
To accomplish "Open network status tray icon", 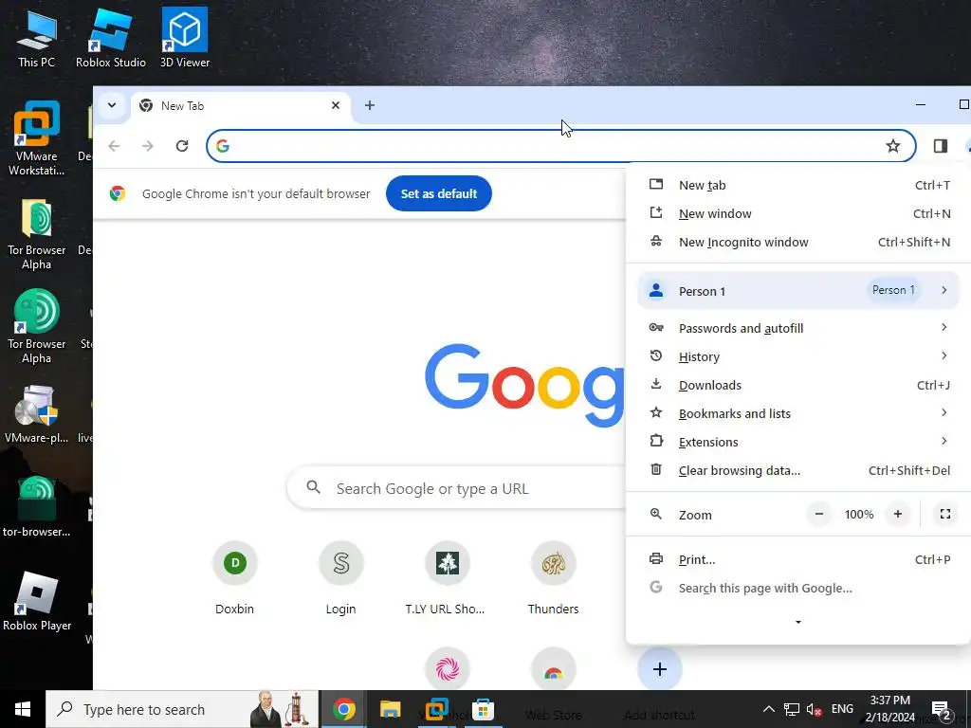I will (792, 709).
